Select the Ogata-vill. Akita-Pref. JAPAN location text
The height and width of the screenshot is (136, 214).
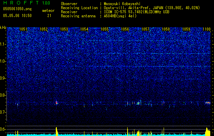tap(152, 8)
